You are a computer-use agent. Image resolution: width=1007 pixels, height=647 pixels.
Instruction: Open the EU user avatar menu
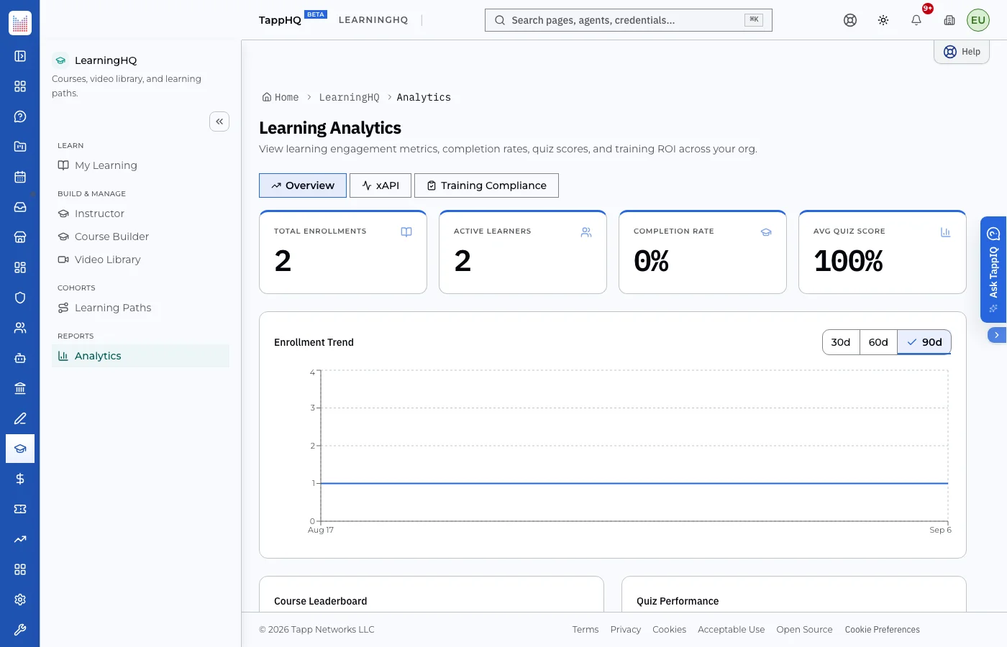pyautogui.click(x=978, y=20)
